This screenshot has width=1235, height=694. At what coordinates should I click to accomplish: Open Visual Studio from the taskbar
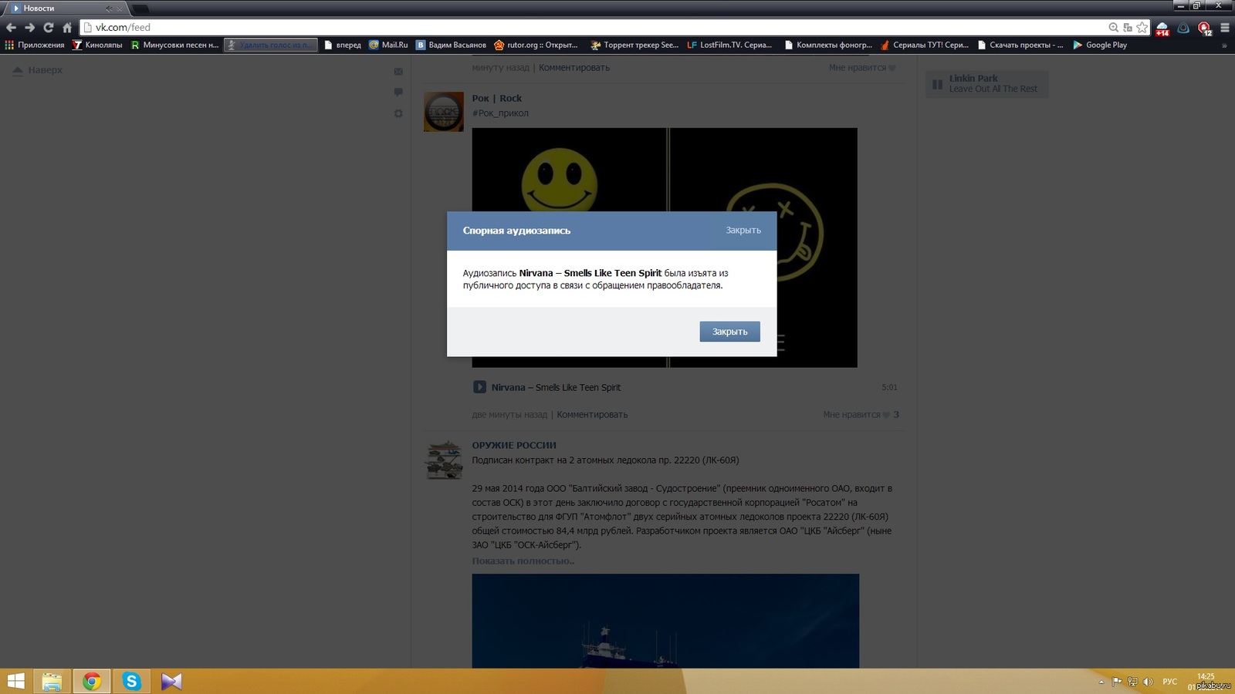coord(171,682)
